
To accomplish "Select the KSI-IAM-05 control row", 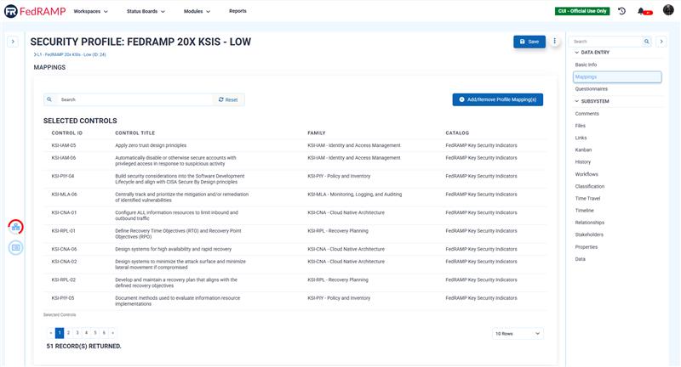I will 295,145.
